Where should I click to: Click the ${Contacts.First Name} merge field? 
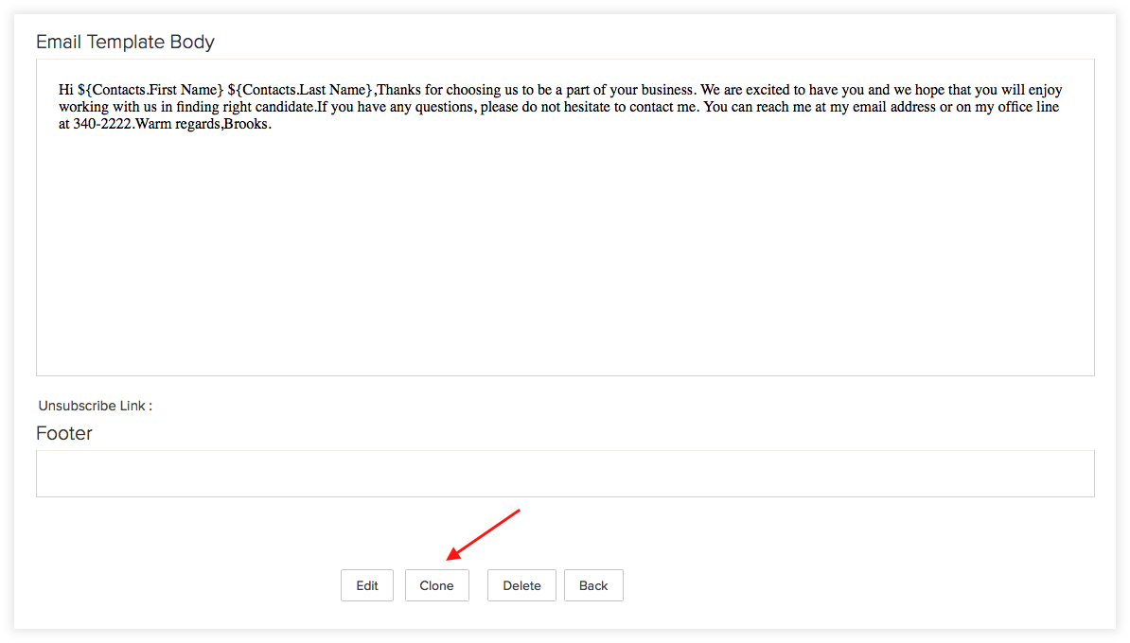click(150, 90)
